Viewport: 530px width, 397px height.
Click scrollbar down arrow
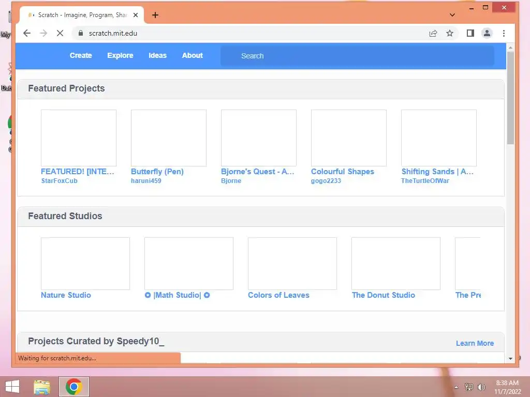click(510, 359)
